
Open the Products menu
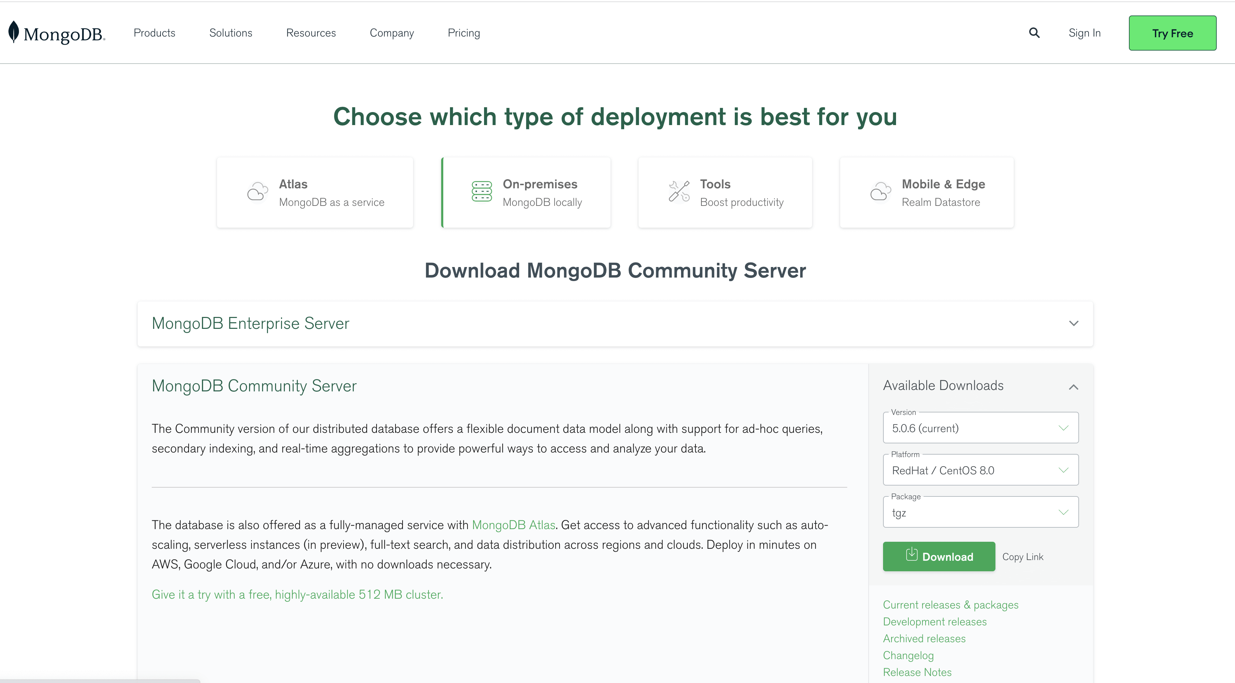coord(155,33)
